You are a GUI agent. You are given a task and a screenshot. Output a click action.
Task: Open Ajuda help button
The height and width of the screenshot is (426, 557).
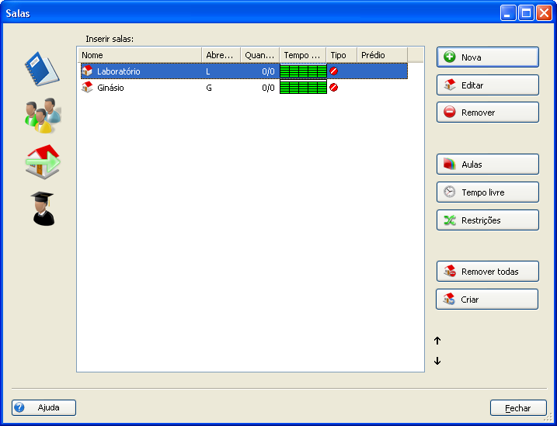44,407
